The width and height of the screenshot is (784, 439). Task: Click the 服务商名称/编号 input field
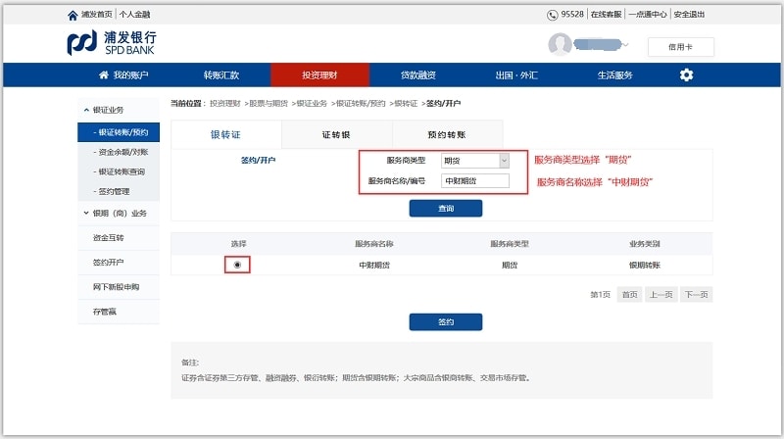[475, 180]
